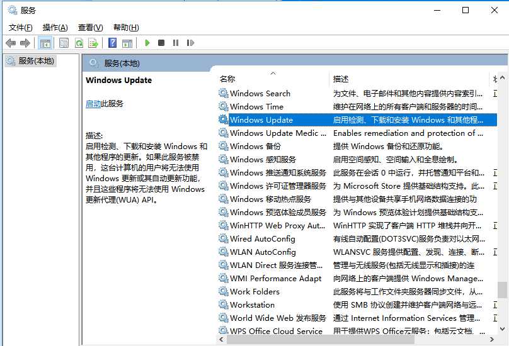Select the WPS Office Cloud Service name
Screen dimensions: 509x346
(x=276, y=331)
